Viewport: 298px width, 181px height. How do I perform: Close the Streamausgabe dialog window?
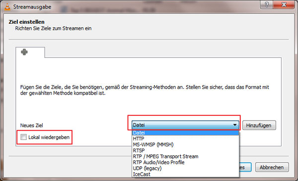click(x=284, y=4)
